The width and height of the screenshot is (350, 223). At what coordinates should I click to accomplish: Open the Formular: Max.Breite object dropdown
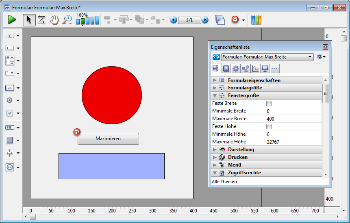click(310, 57)
